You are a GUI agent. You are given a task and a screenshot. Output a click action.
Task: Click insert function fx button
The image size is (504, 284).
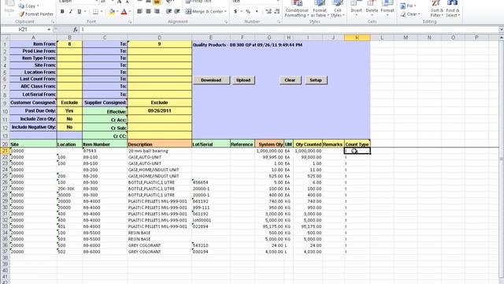tap(76, 29)
